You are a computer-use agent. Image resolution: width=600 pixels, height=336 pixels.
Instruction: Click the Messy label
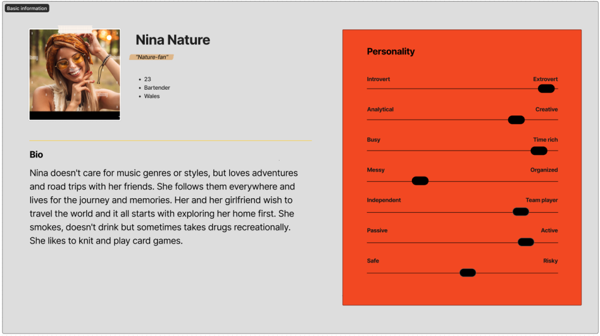click(x=376, y=170)
